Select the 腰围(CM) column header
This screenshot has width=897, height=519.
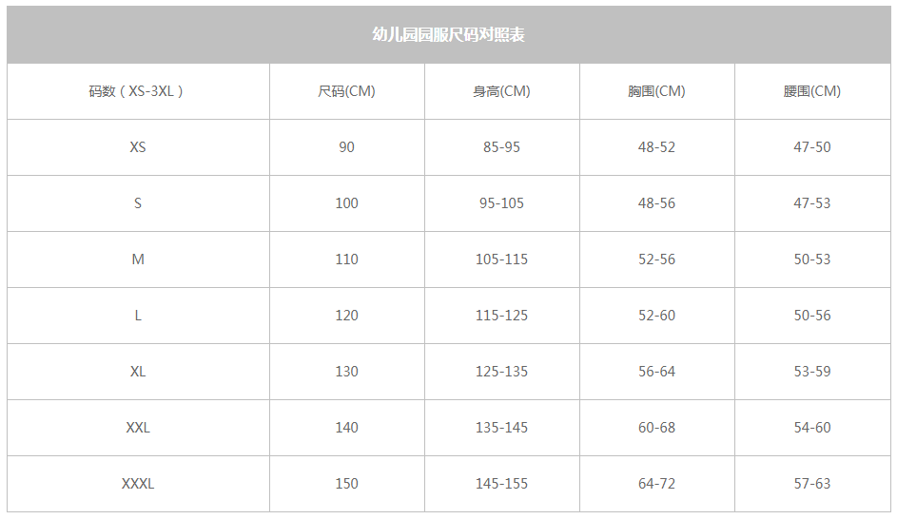[x=812, y=91]
